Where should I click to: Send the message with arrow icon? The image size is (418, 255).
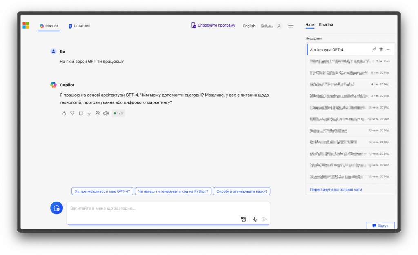(265, 219)
